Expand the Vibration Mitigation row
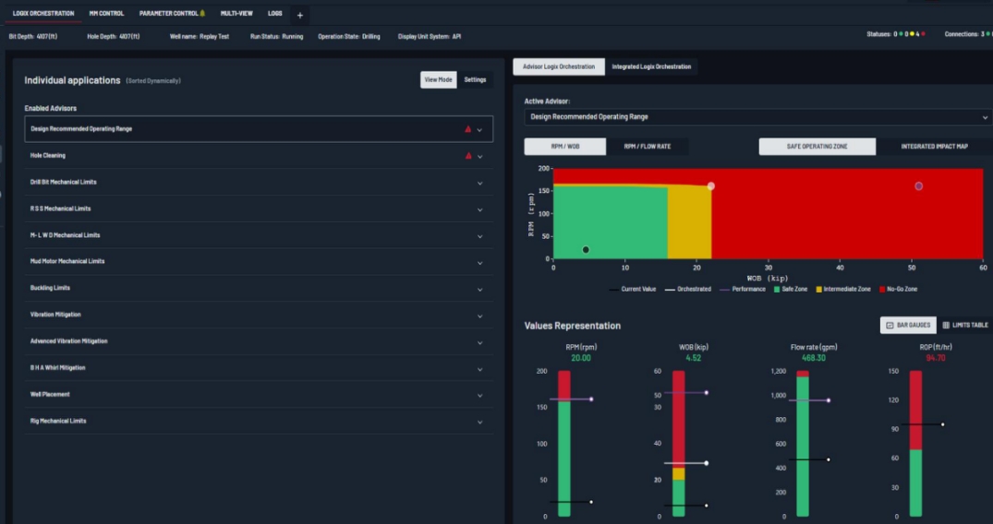The height and width of the screenshot is (524, 993). tap(479, 316)
